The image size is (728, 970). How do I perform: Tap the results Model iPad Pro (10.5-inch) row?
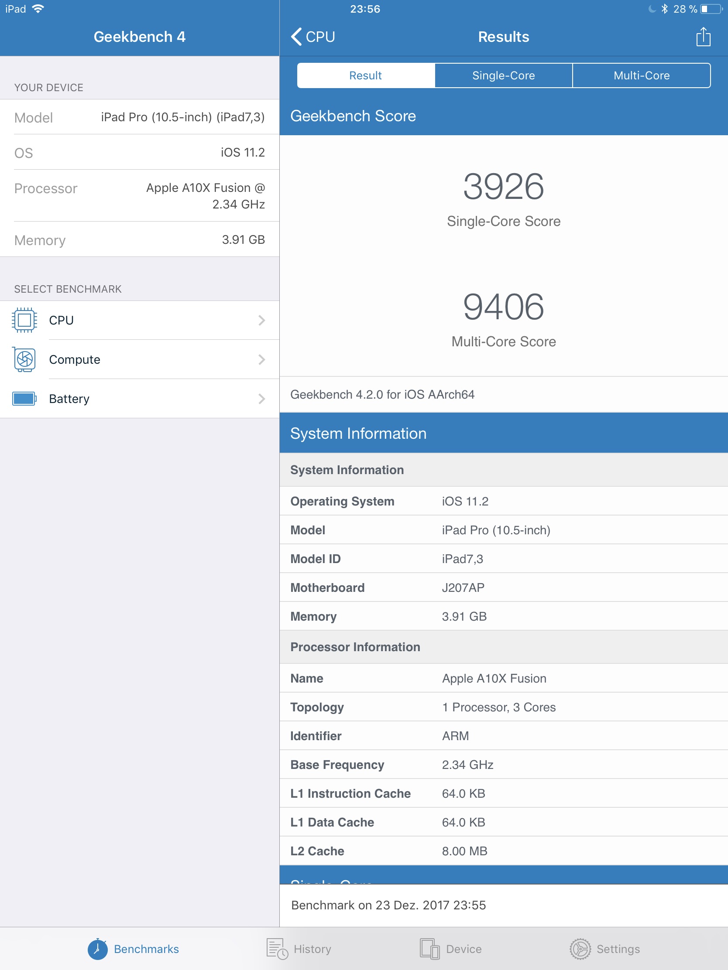click(504, 530)
